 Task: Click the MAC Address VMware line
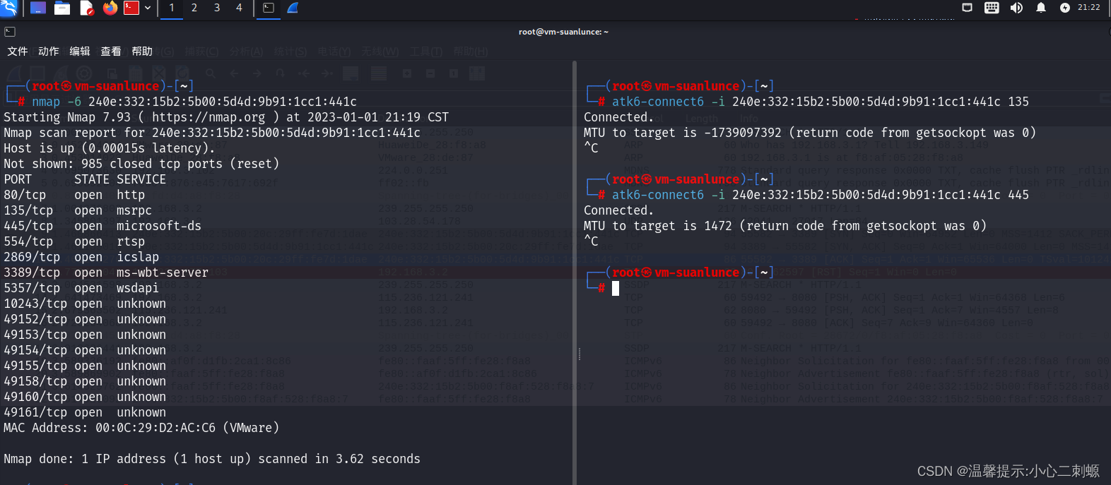point(141,428)
